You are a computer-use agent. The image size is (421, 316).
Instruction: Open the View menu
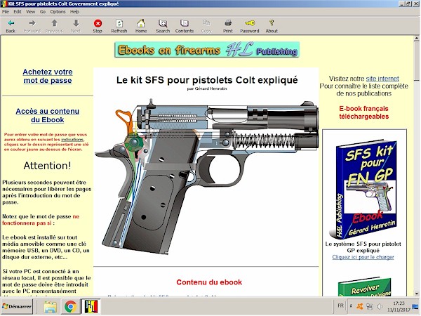coord(31,11)
